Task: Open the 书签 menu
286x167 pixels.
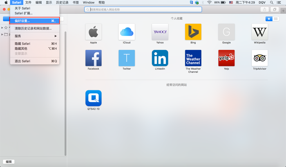Action: 76,2
